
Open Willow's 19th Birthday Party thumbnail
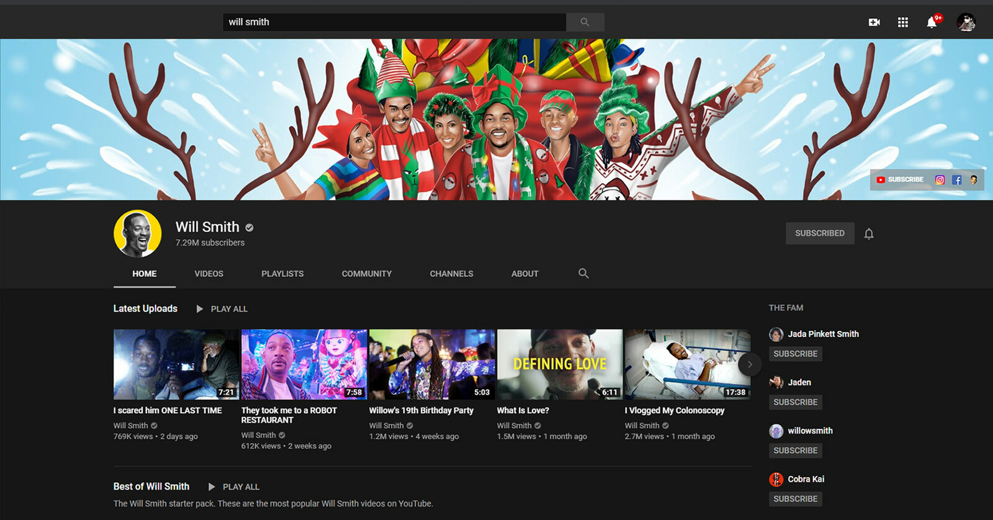(432, 364)
